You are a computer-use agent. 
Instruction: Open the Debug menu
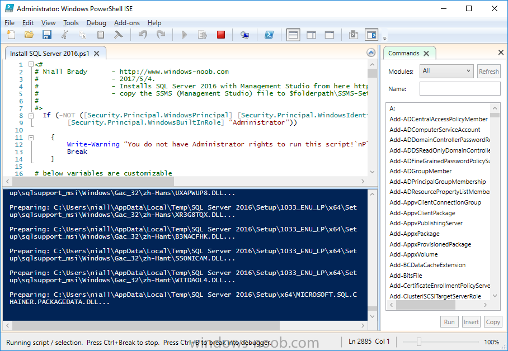pos(96,23)
